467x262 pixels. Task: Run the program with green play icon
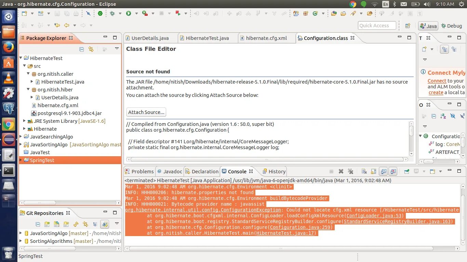point(129,13)
